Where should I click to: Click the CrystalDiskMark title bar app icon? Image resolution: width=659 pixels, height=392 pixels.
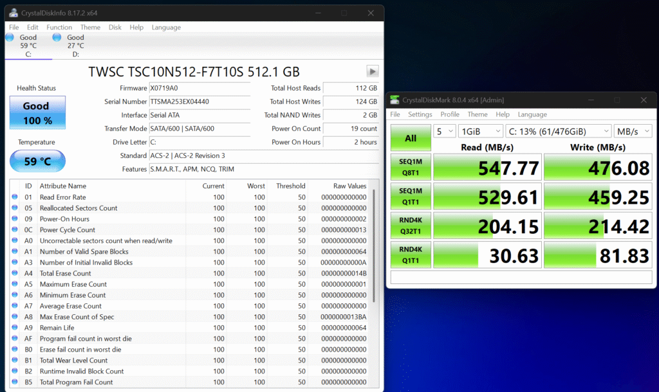coord(394,100)
